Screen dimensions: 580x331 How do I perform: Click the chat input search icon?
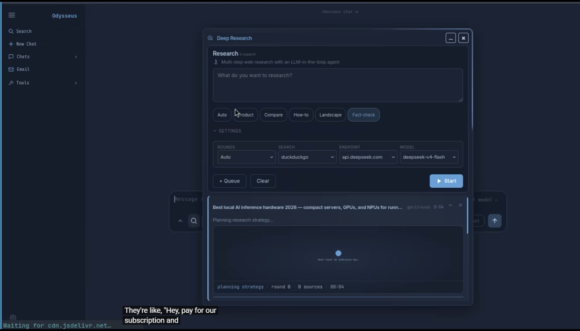click(x=194, y=221)
